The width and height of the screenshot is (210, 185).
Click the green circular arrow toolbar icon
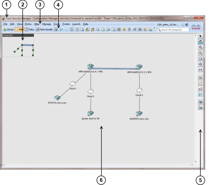click(87, 30)
